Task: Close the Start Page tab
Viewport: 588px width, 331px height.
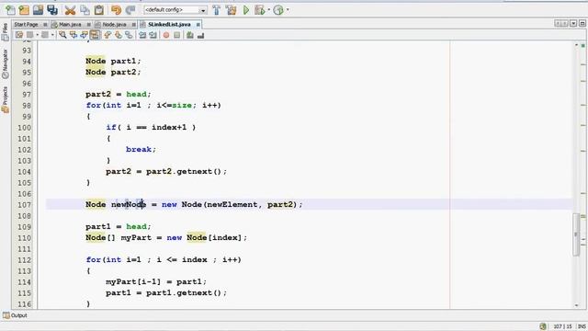Action: tap(45, 25)
